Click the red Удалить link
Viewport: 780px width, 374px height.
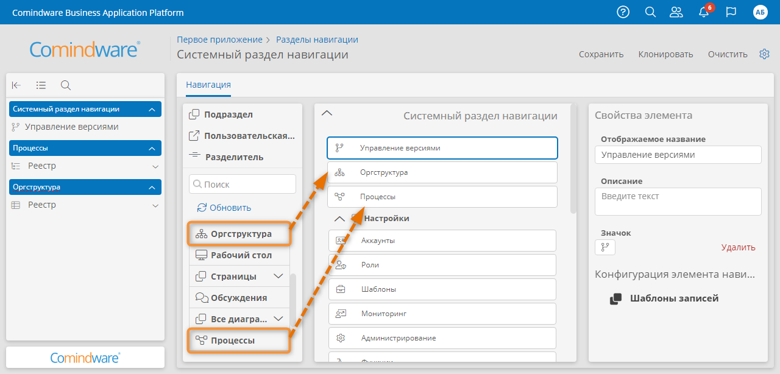click(x=738, y=247)
